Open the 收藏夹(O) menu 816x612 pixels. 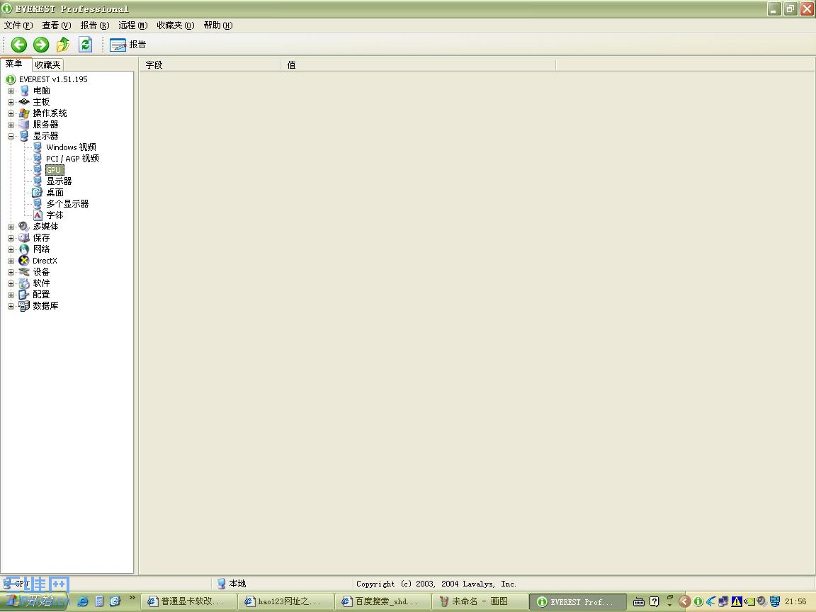click(176, 25)
